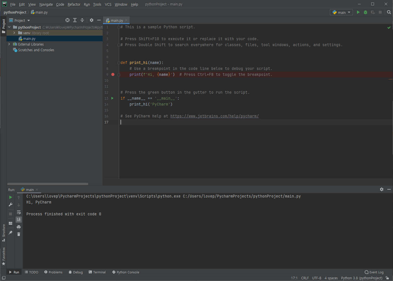The height and width of the screenshot is (281, 393).
Task: Collapse all items in the Project panel
Action: pos(82,20)
